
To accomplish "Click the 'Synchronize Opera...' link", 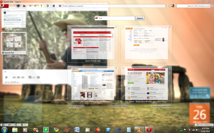I will pos(119,106).
